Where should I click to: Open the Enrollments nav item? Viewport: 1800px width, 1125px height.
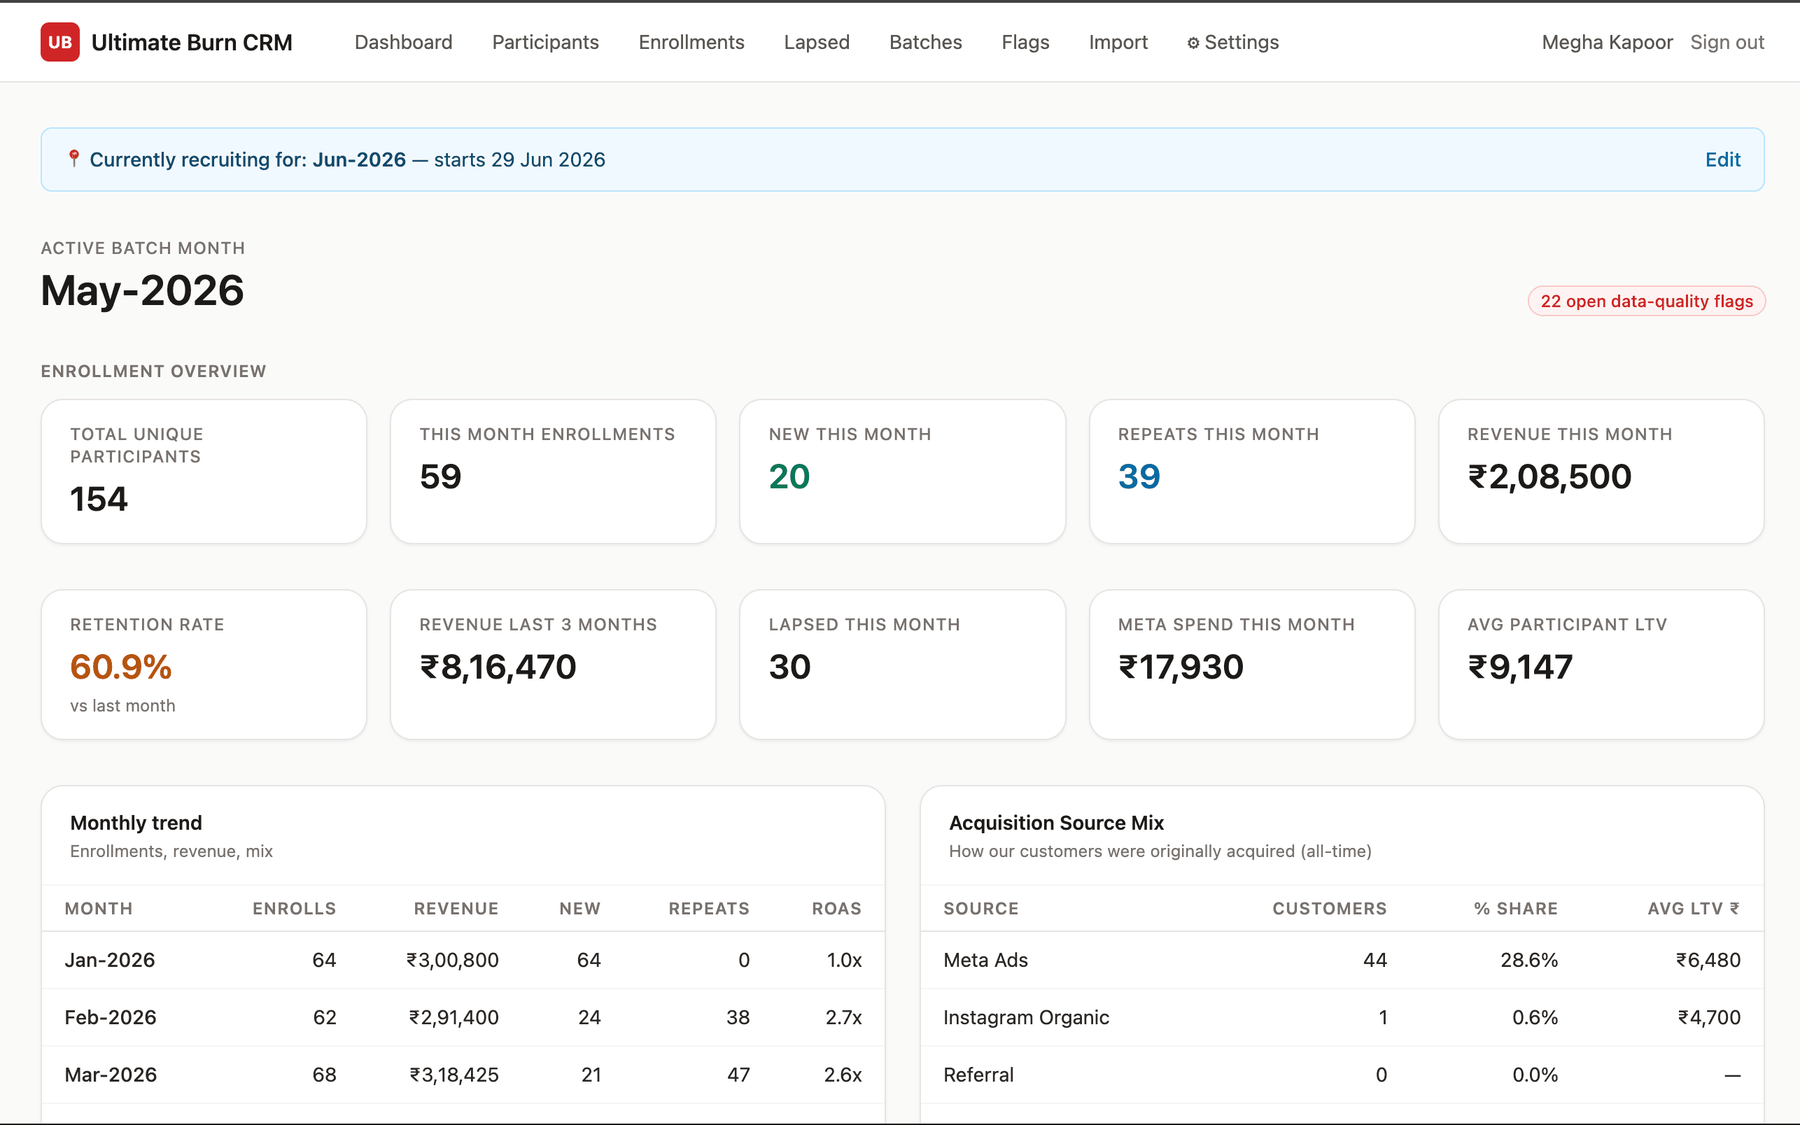691,43
